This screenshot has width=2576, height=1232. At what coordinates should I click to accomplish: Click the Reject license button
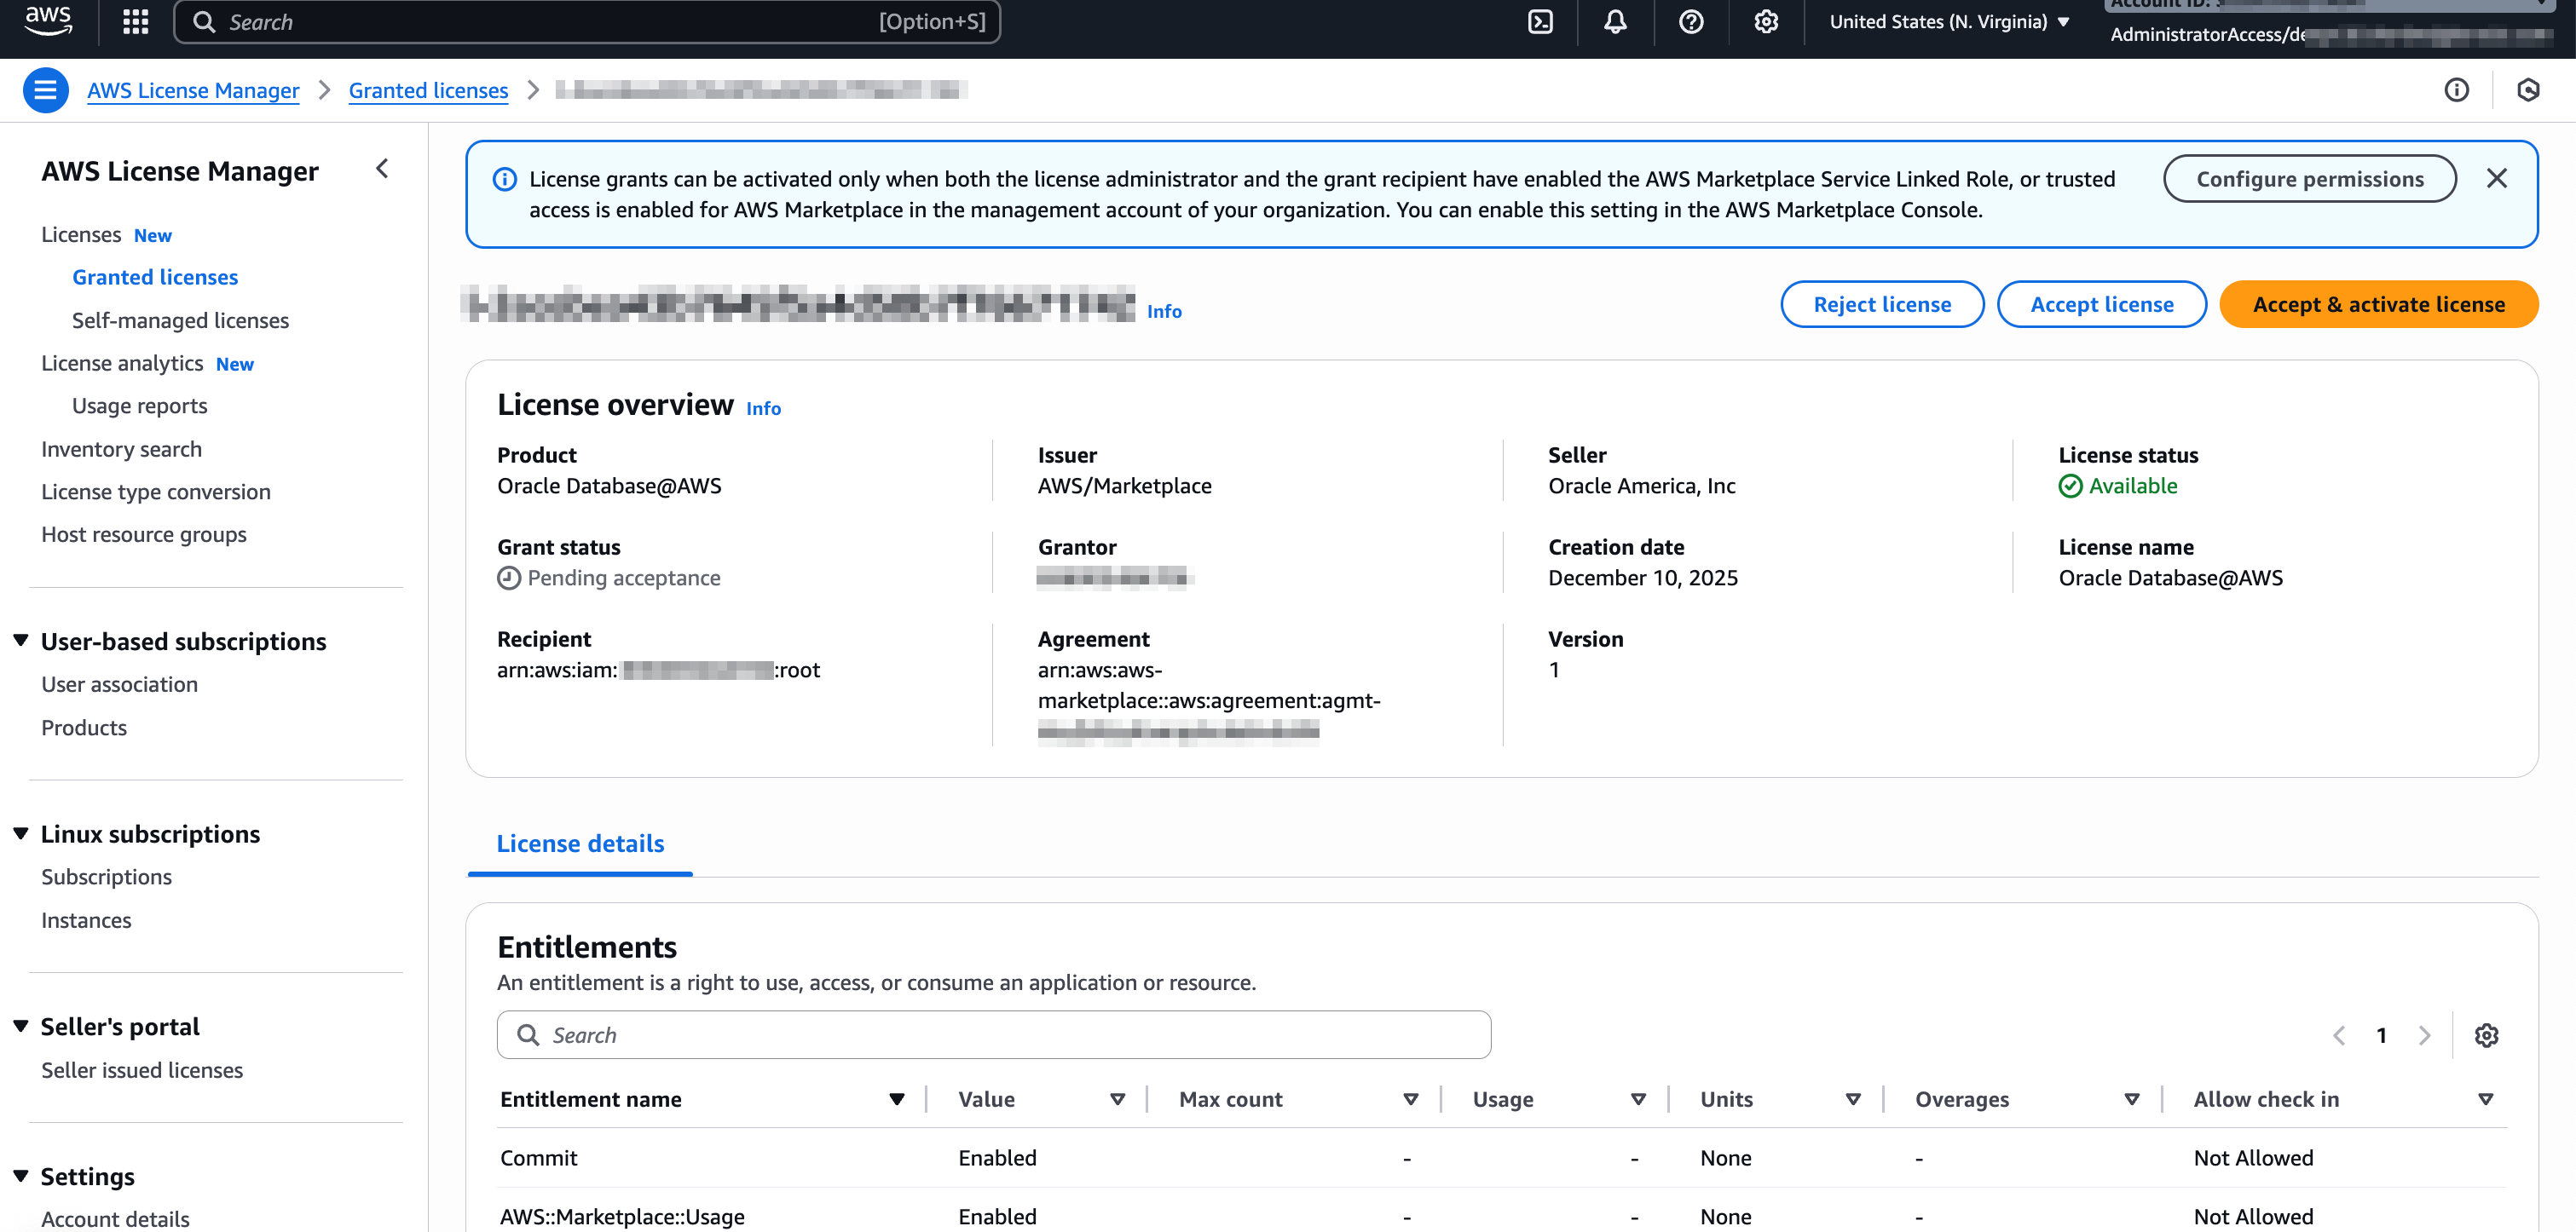click(x=1882, y=304)
